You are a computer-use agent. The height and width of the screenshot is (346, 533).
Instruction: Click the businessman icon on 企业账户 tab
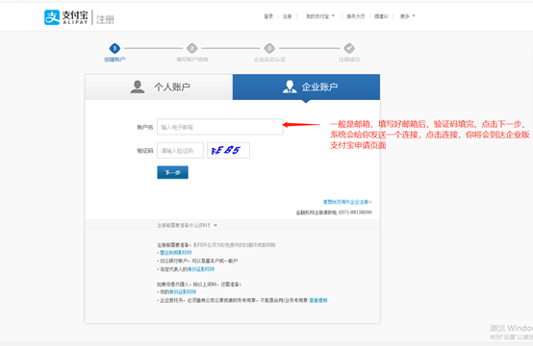290,86
